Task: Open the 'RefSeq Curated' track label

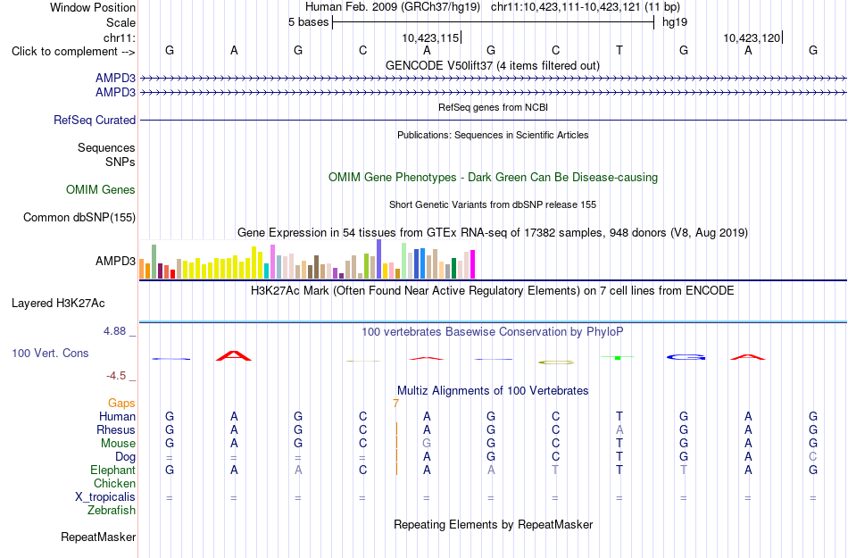Action: pos(94,120)
